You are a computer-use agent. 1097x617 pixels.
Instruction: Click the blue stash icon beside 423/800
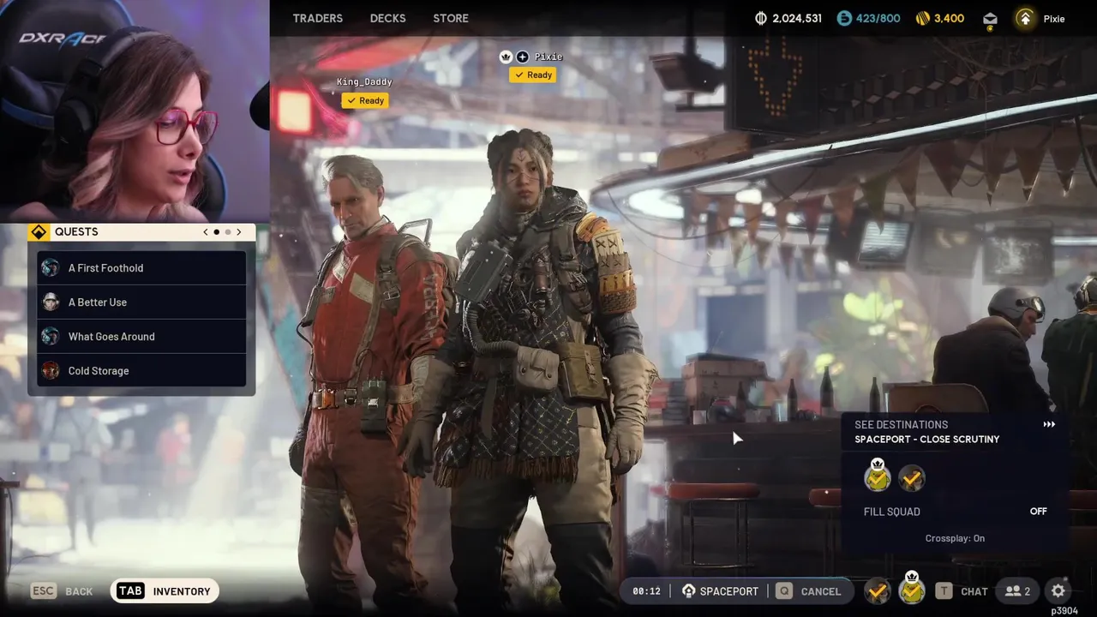pyautogui.click(x=845, y=18)
